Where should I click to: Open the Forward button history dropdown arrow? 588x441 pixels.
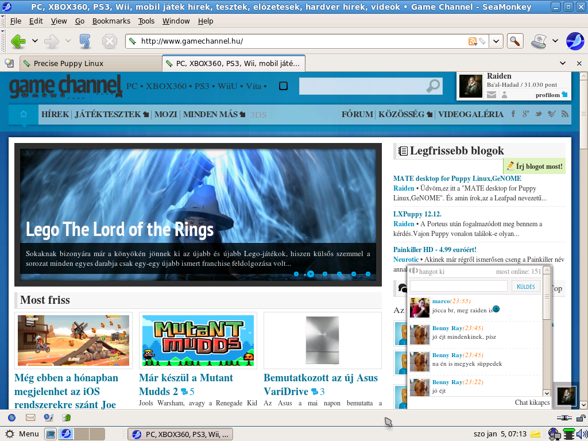(68, 41)
